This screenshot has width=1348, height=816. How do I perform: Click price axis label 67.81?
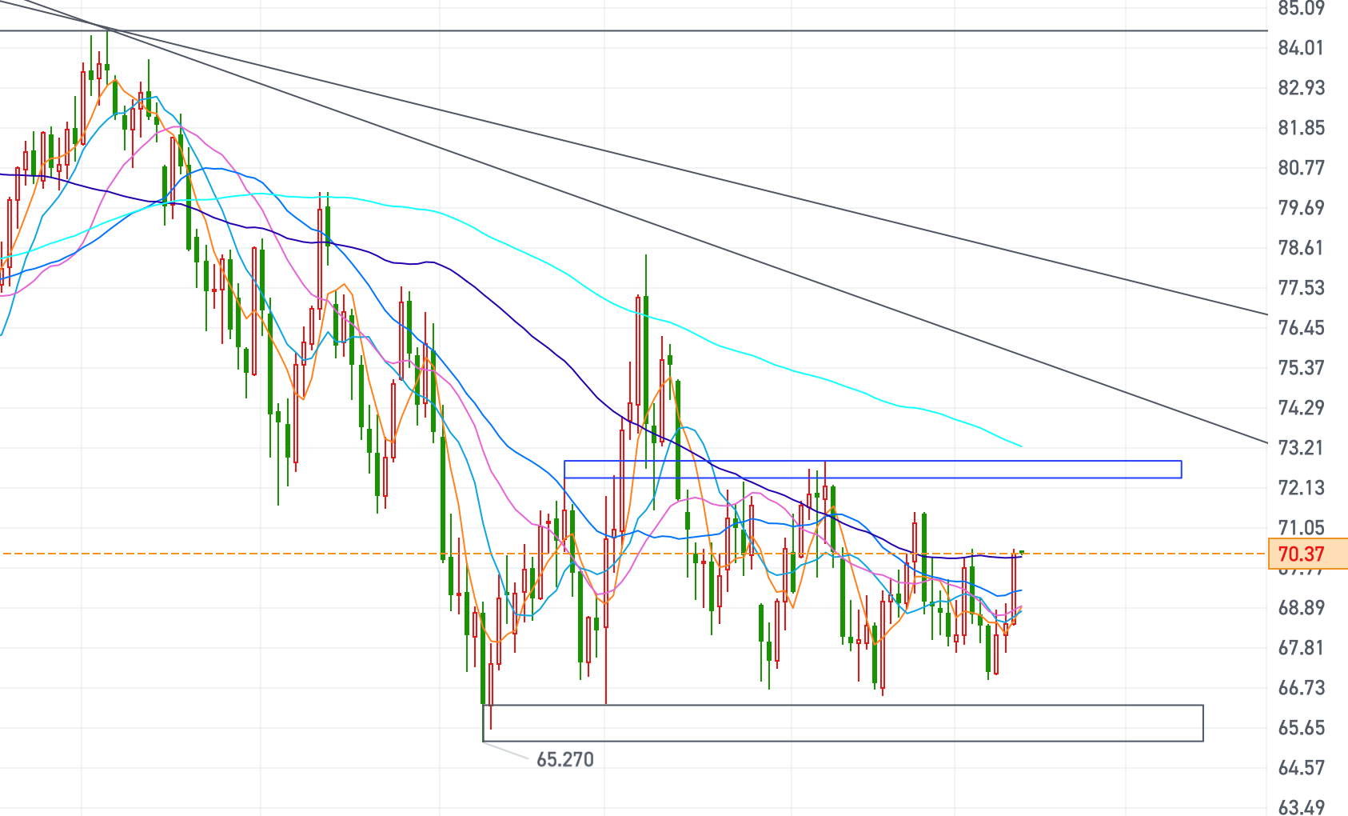coord(1301,648)
